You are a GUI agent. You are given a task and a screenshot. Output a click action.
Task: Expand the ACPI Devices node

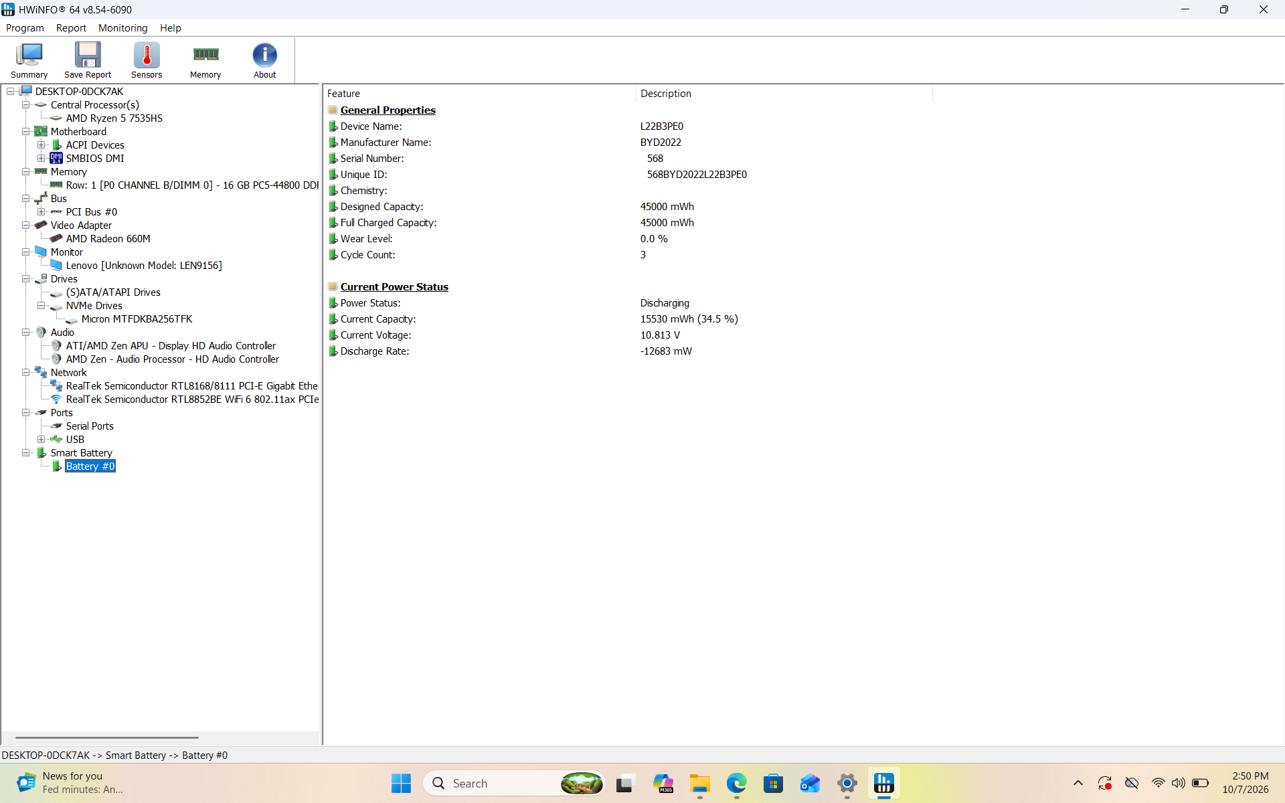(41, 145)
